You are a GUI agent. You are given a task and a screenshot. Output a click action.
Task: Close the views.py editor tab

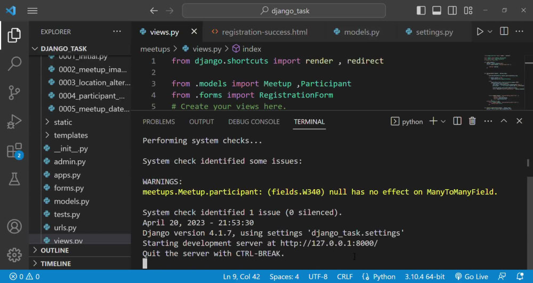194,31
